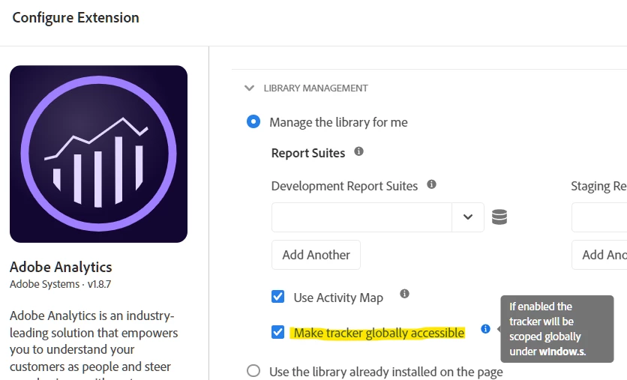Click the Adobe Analytics logo thumbnail
The image size is (627, 380).
pyautogui.click(x=99, y=154)
